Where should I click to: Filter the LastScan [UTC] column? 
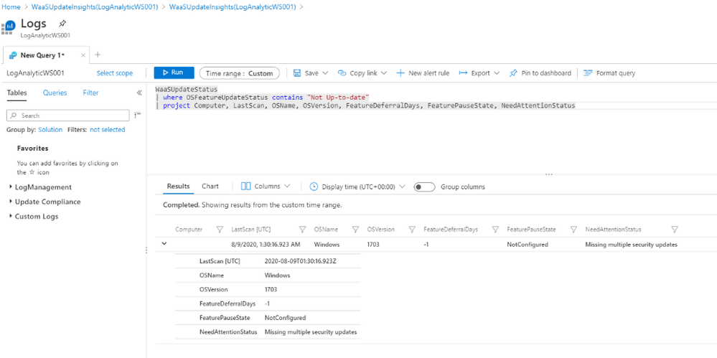coord(302,230)
